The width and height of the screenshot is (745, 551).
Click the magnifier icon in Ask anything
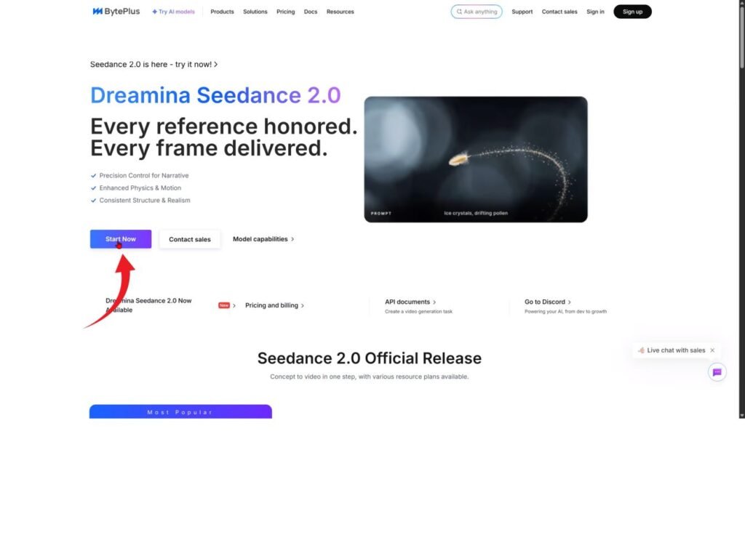click(x=459, y=12)
